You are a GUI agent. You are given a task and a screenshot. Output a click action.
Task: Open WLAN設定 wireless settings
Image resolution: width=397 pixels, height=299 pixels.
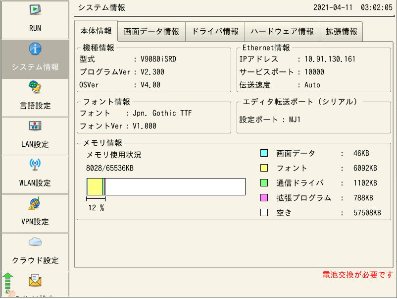35,175
